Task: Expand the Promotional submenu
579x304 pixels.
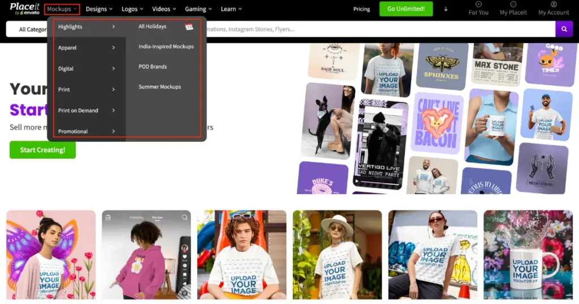Action: (87, 131)
